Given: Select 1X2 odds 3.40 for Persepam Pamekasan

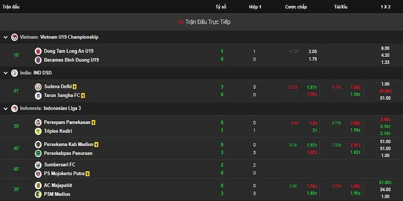Looking at the screenshot, I should (385, 120).
